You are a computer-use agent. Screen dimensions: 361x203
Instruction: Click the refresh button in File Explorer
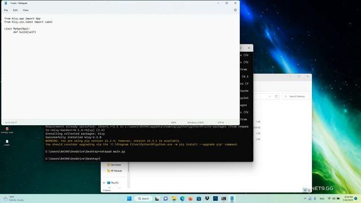[276, 96]
